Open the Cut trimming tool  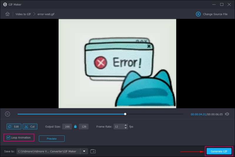(30, 126)
